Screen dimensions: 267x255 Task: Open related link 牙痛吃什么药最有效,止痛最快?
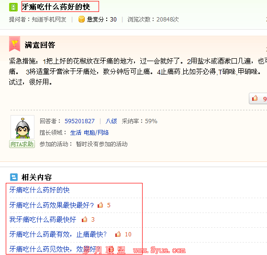coord(58,234)
